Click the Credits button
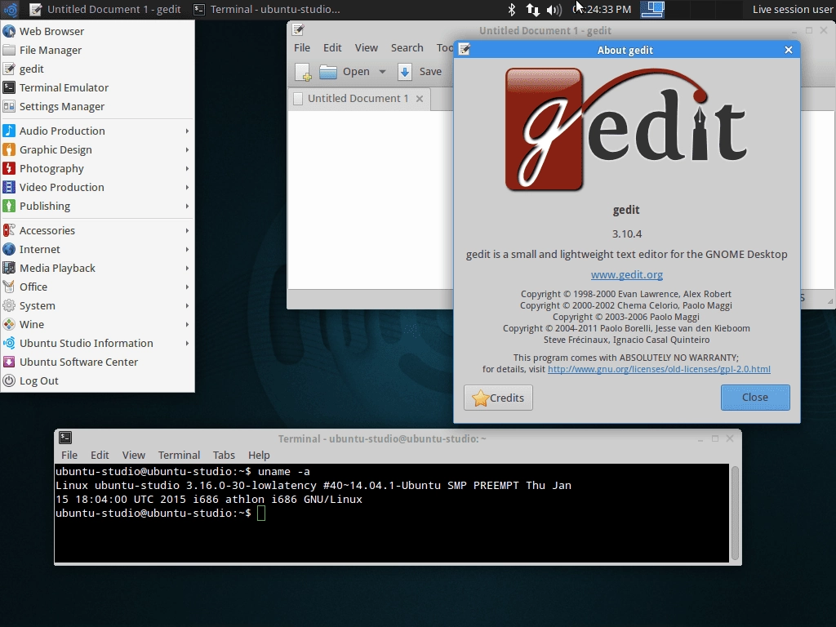 (498, 398)
